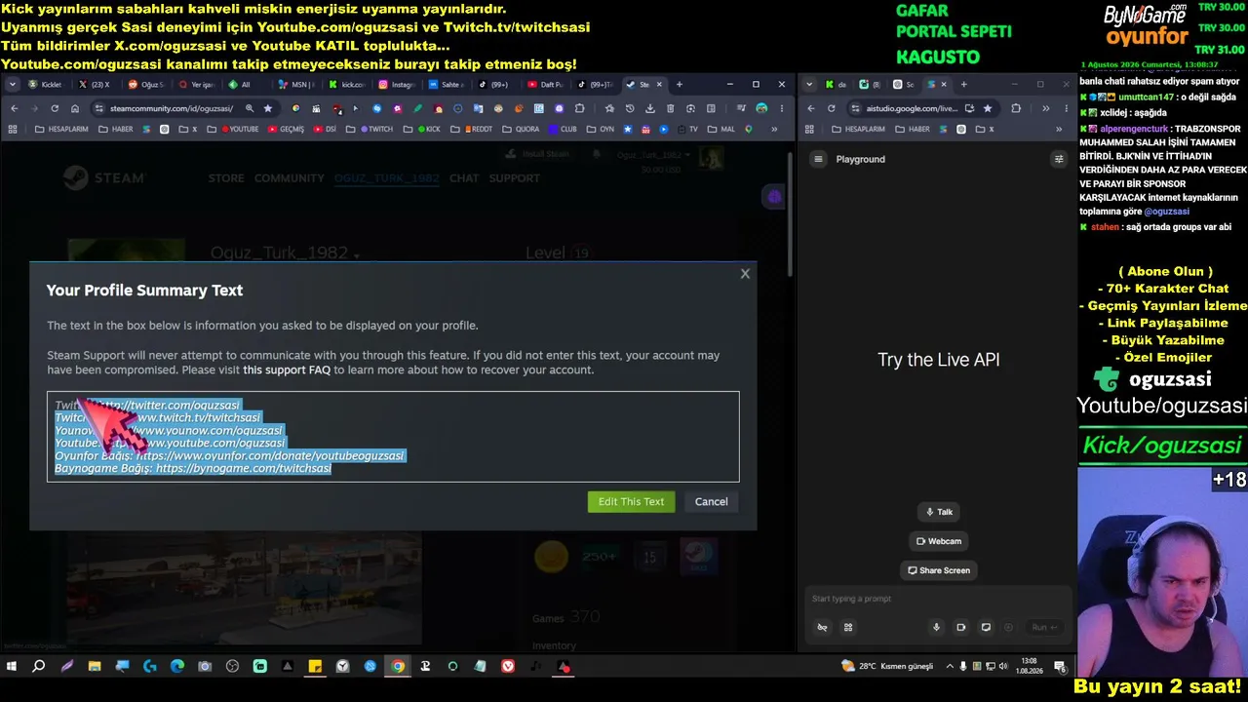Open the AI Studio sidebar hamburger menu

819,159
